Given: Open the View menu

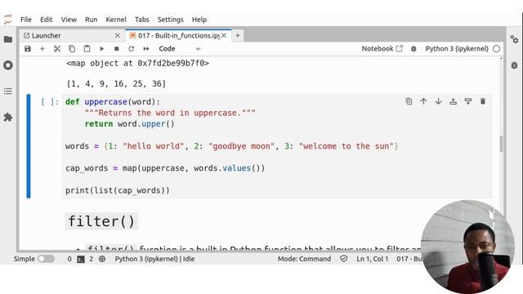Looking at the screenshot, I should tap(69, 20).
